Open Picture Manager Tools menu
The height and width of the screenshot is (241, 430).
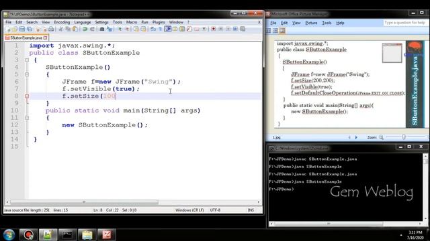click(327, 23)
